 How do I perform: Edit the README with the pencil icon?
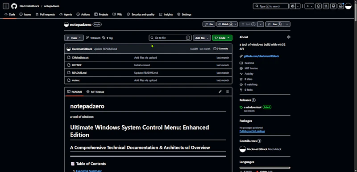220,92
